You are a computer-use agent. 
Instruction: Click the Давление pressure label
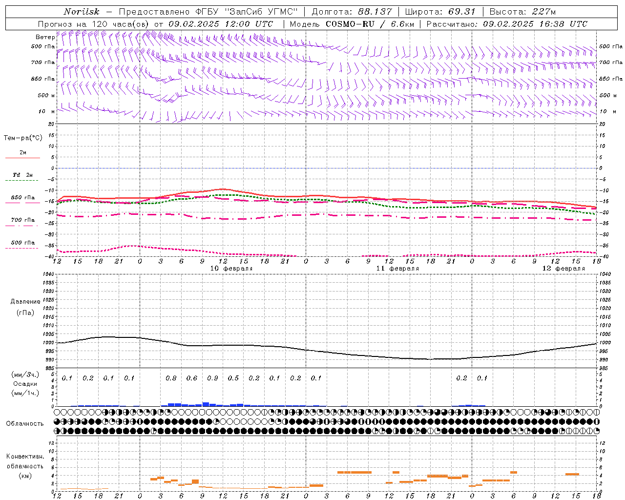pyautogui.click(x=25, y=302)
